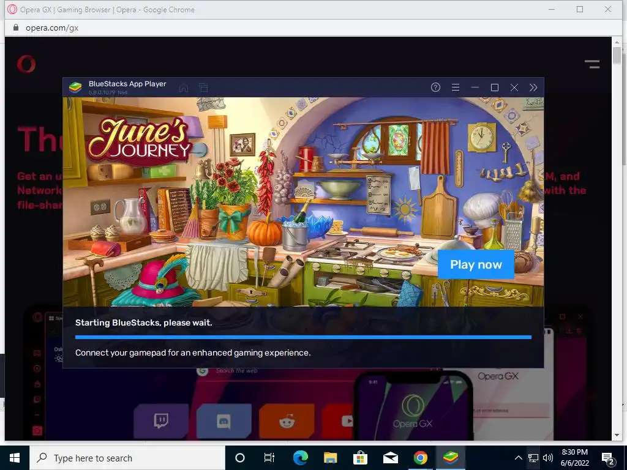Screen dimensions: 627x470
Task: Click the padlock site info icon in Chrome
Action: pyautogui.click(x=15, y=28)
